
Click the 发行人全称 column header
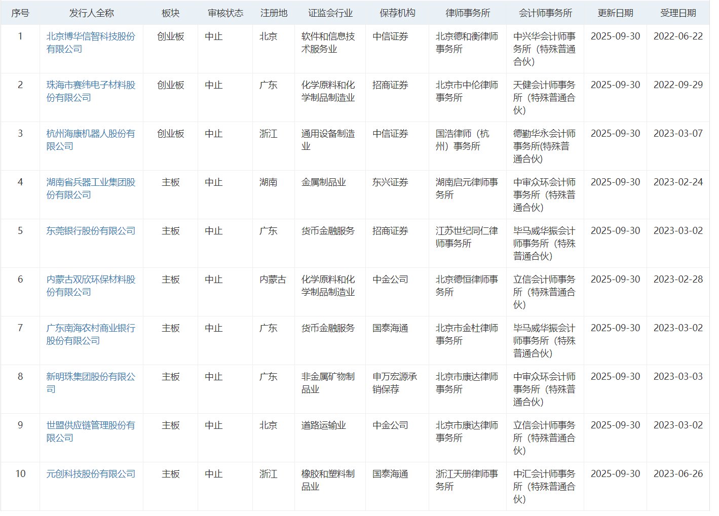click(91, 13)
